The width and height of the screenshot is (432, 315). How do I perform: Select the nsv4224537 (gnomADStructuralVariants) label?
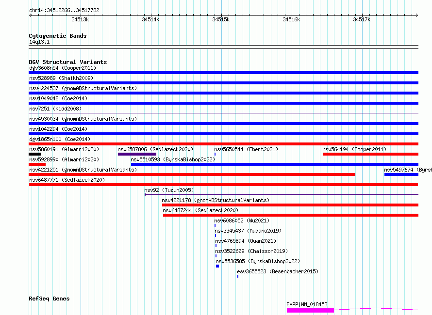tap(83, 88)
